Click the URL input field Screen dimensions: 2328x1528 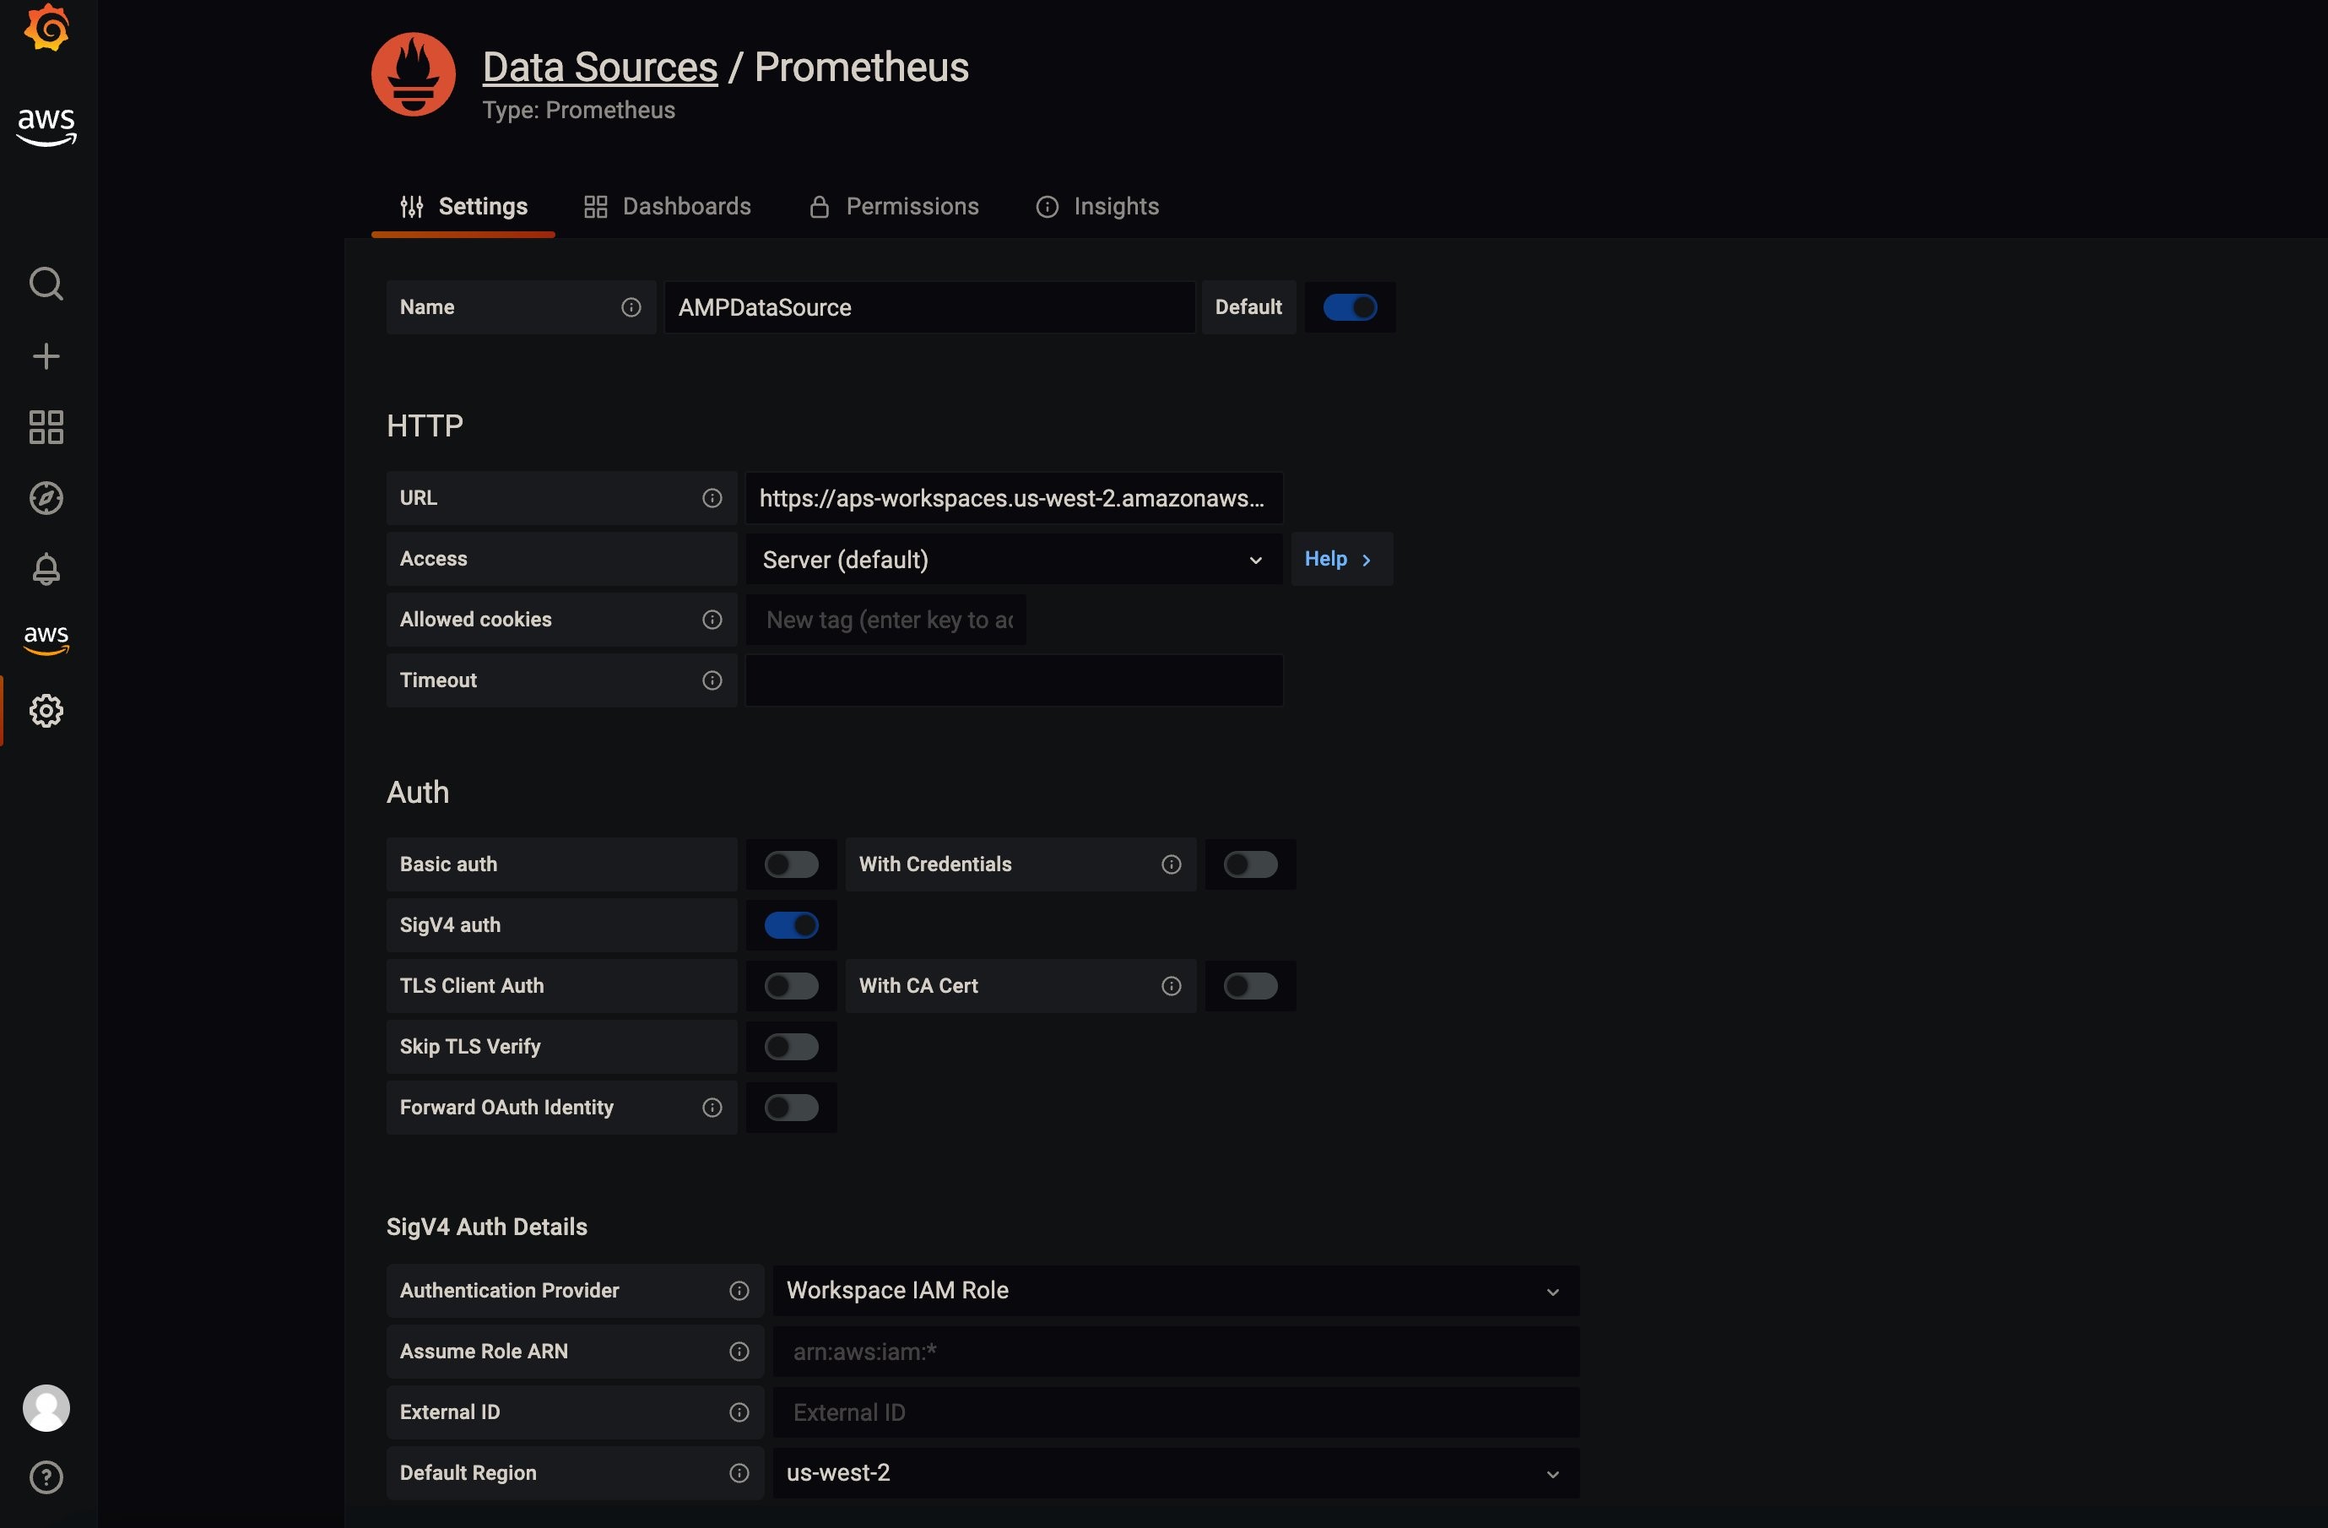pos(1014,498)
